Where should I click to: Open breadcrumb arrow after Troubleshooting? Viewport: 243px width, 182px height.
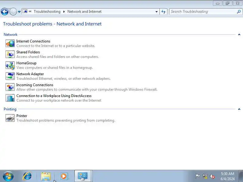pos(64,12)
